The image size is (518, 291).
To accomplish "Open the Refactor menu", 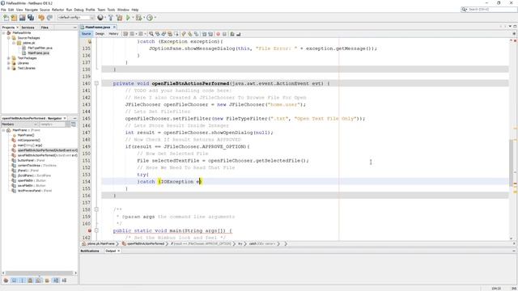I will [x=57, y=10].
